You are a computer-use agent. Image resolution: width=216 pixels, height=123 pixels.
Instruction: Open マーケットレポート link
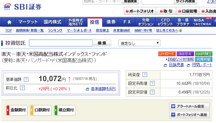[x=79, y=30]
